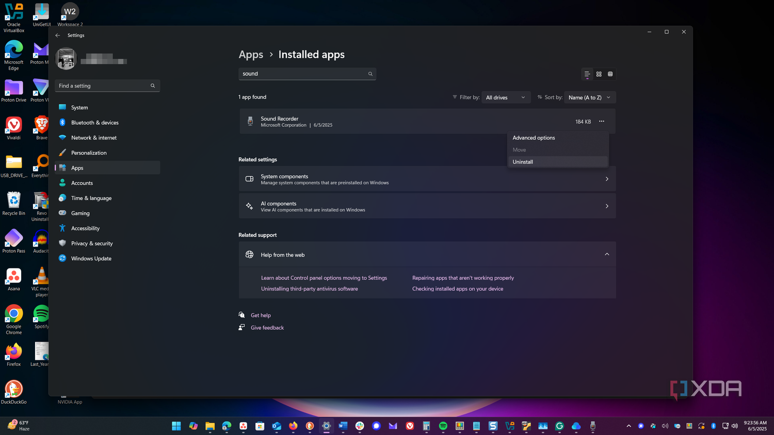Screen dimensions: 774x435
Task: Click the Get help link
Action: click(261, 315)
